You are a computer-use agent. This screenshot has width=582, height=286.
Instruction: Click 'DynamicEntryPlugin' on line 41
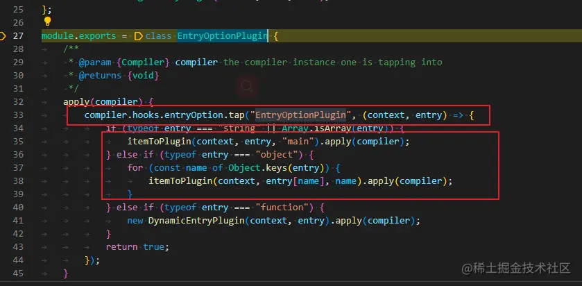pyautogui.click(x=196, y=221)
